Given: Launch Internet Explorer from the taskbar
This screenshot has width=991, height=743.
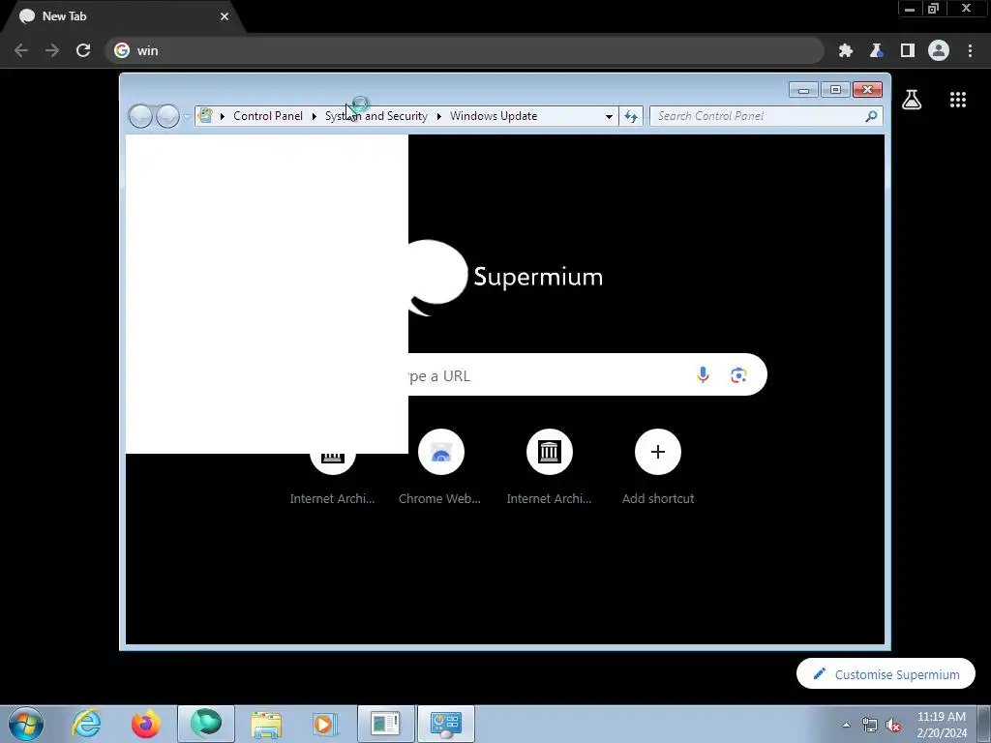Looking at the screenshot, I should tap(86, 724).
